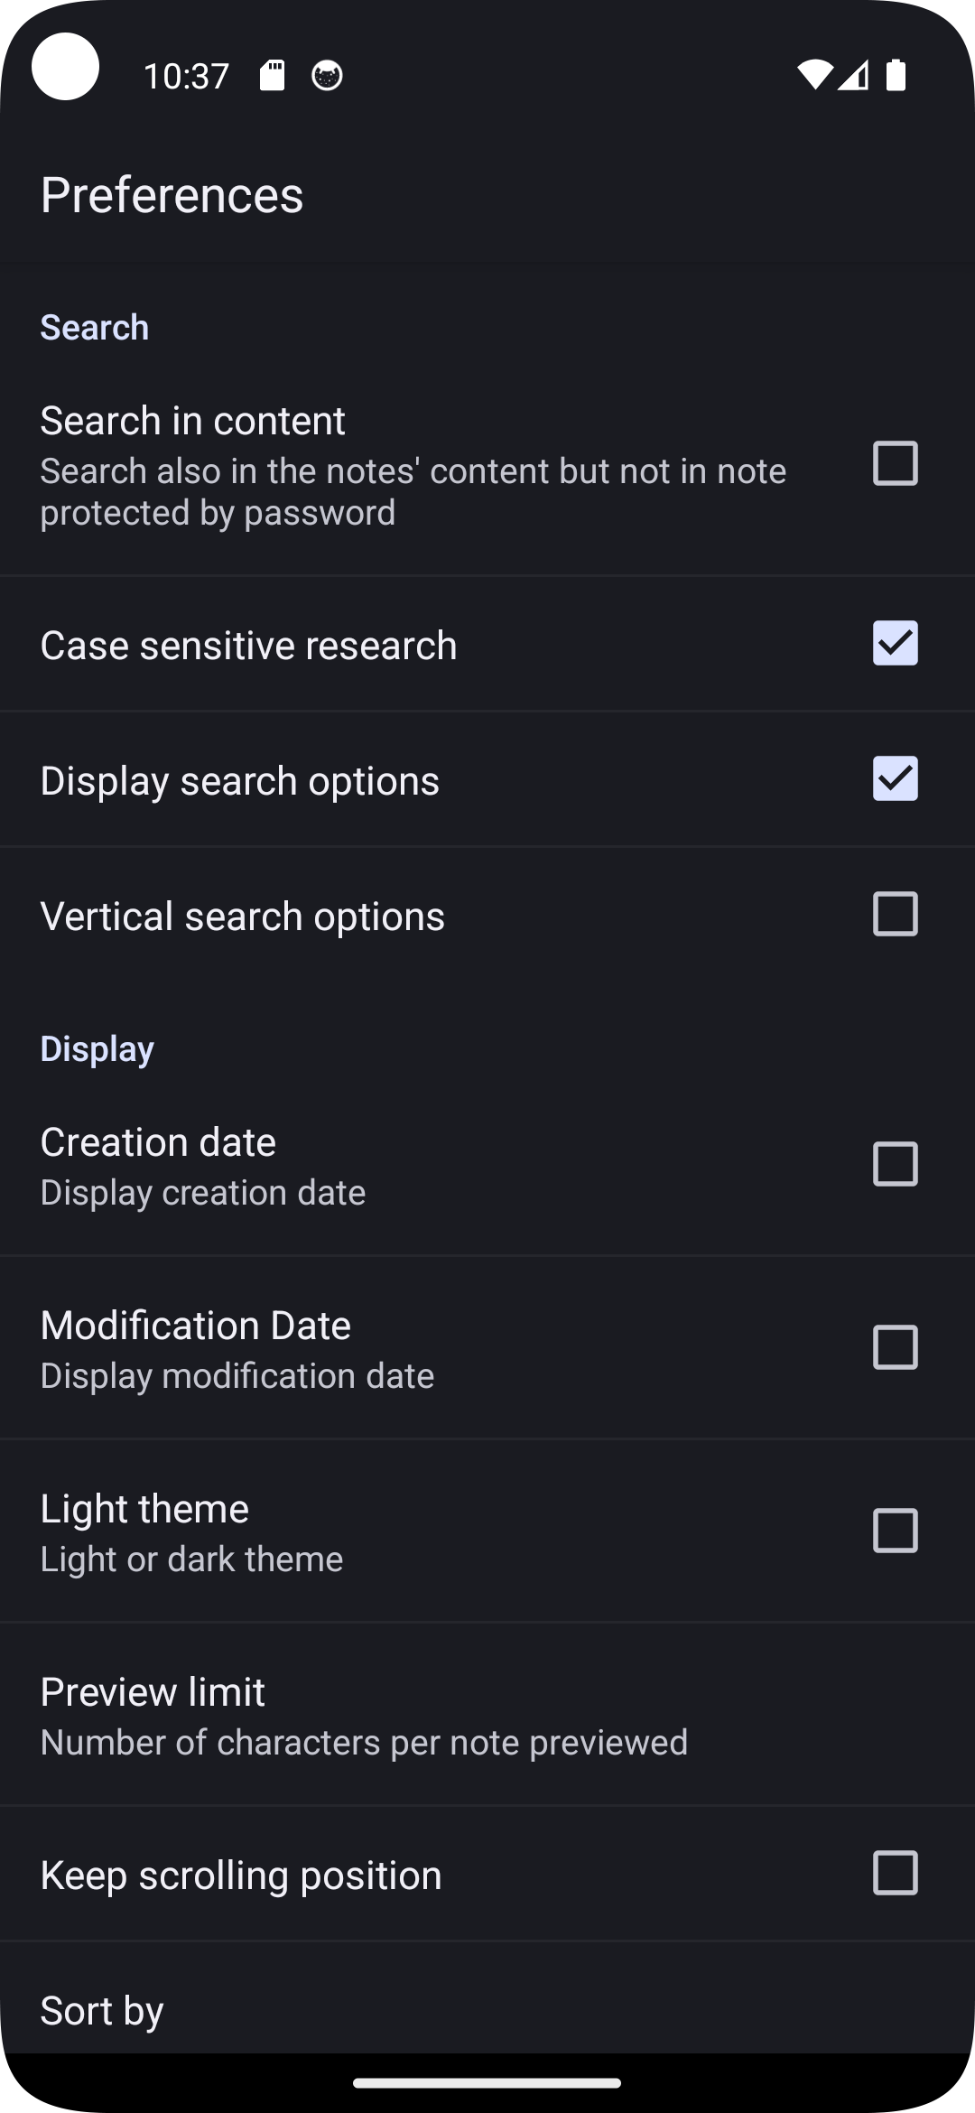Tap the Preferences page title
Image resolution: width=975 pixels, height=2113 pixels.
point(172,195)
